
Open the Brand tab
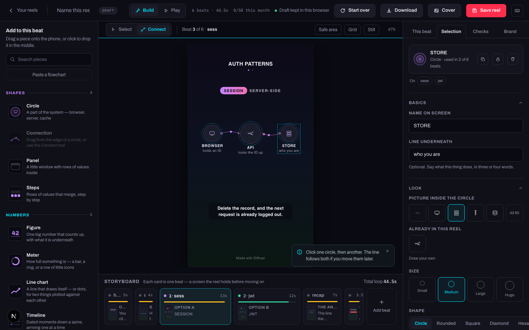pos(510,32)
